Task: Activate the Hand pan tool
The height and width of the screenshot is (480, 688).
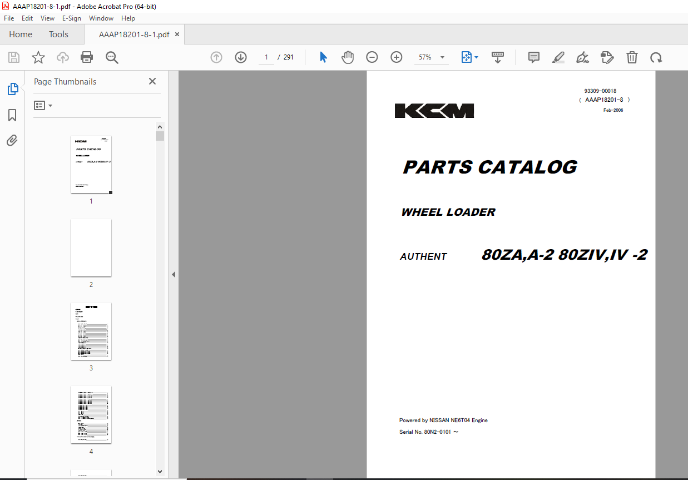Action: tap(348, 57)
